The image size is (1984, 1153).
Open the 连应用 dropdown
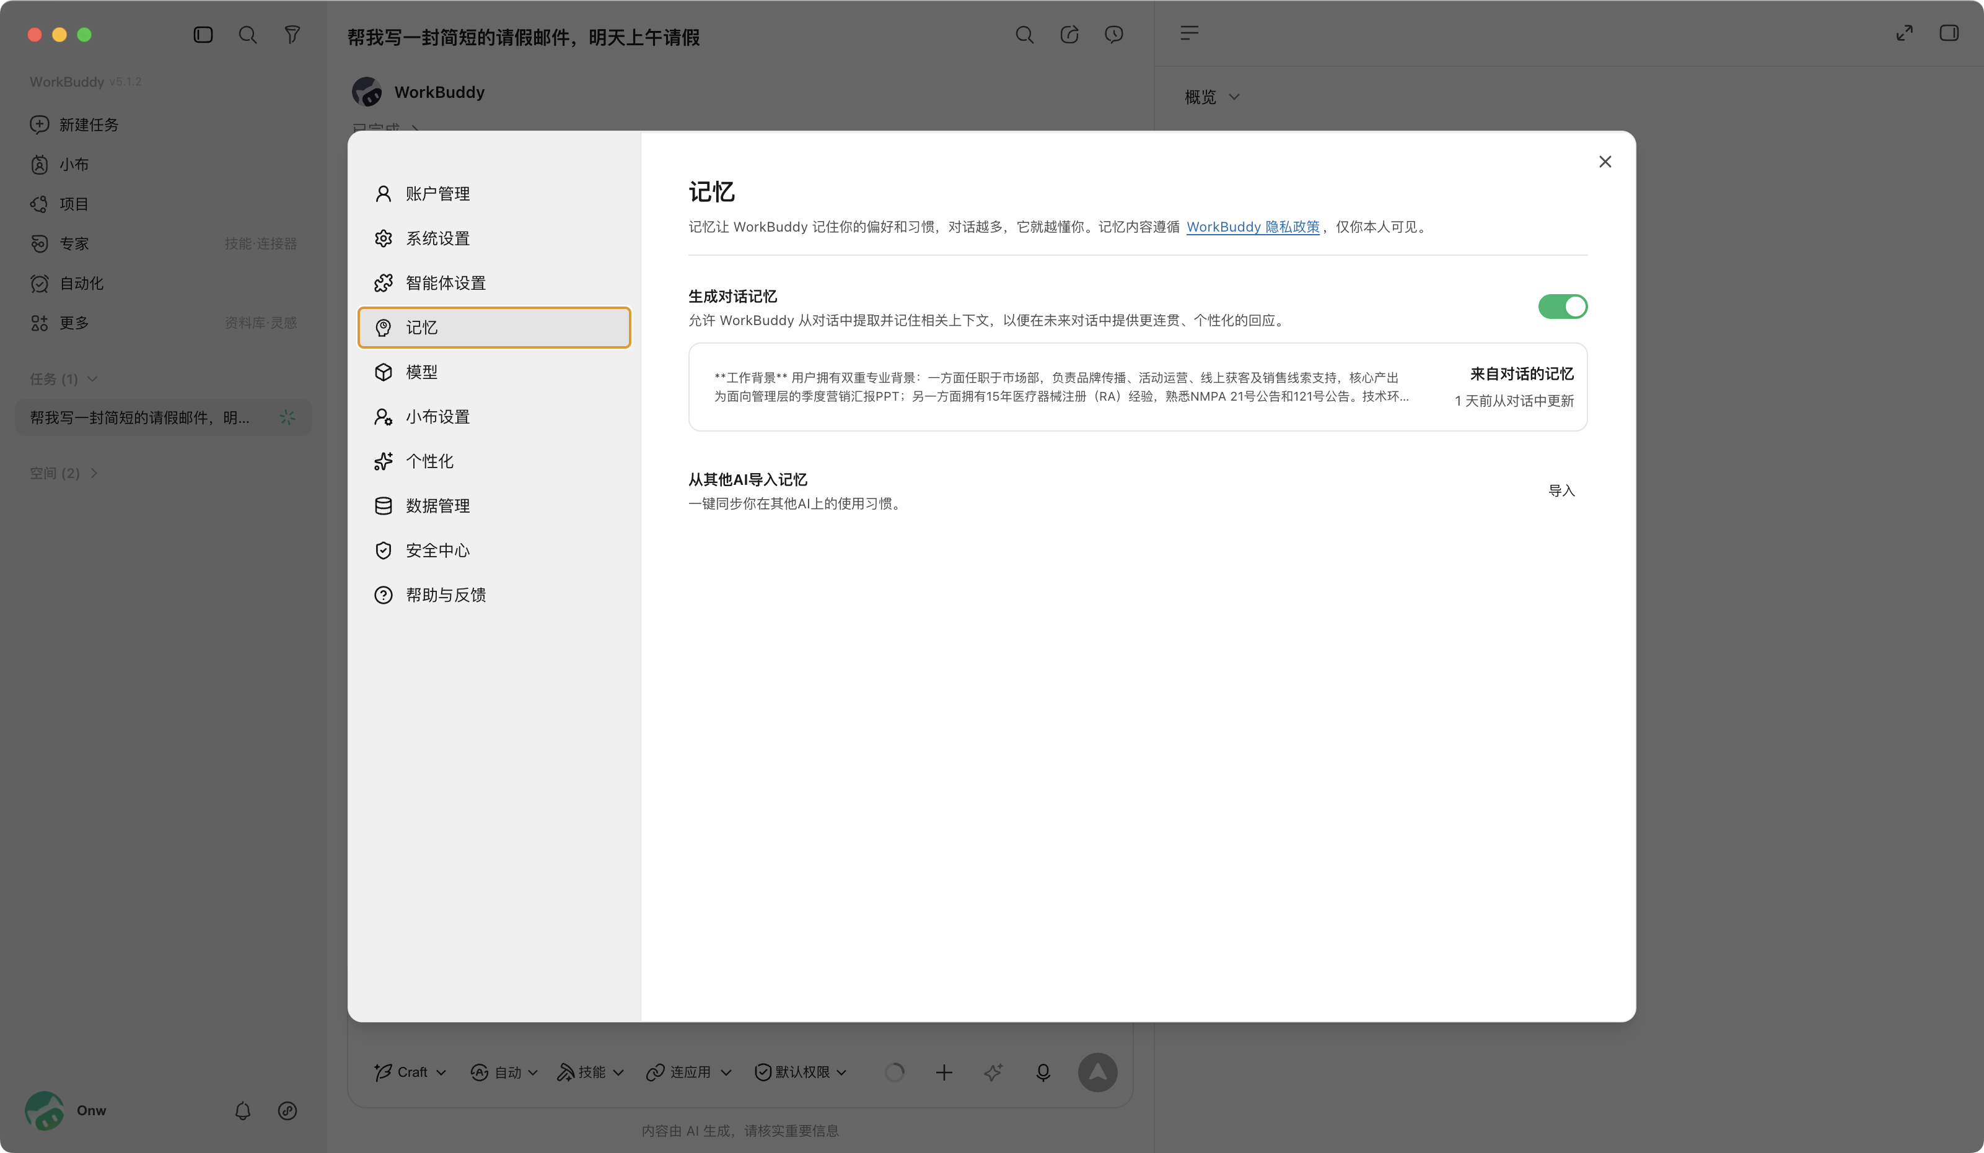[x=689, y=1072]
